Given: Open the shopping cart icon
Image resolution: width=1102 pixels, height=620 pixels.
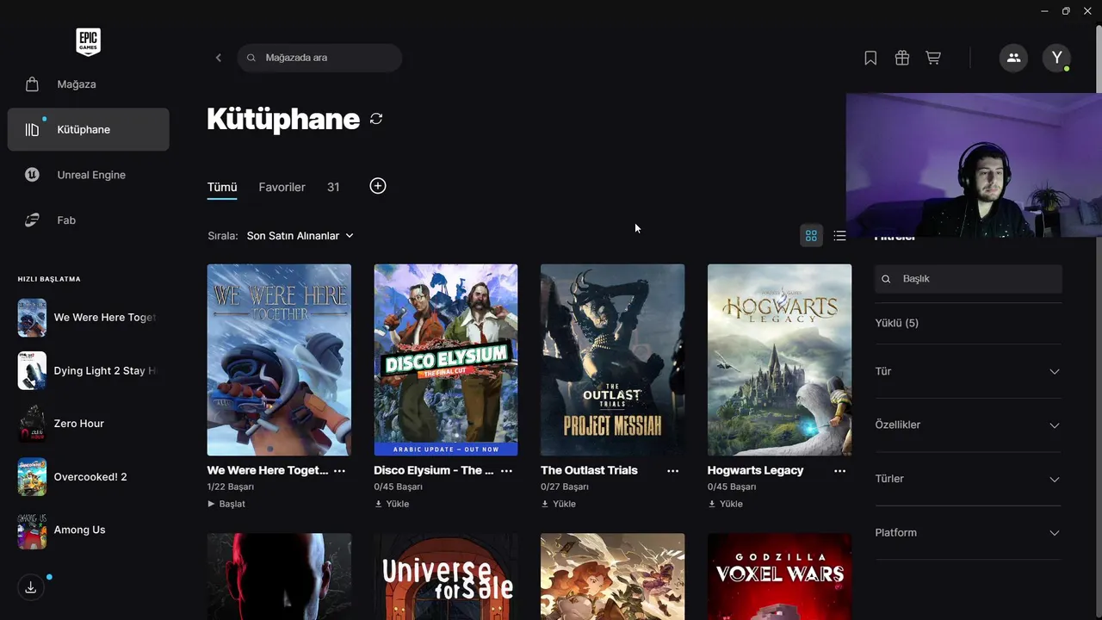Looking at the screenshot, I should [933, 58].
